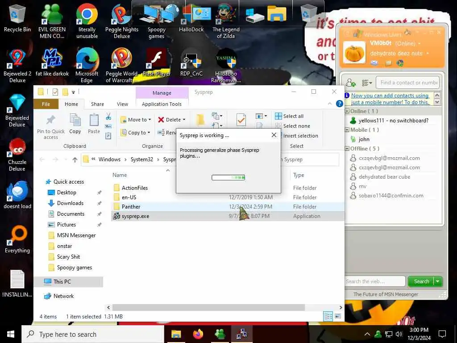Launch Microsoft Edge from desktop
This screenshot has height=343, width=457.
click(87, 66)
